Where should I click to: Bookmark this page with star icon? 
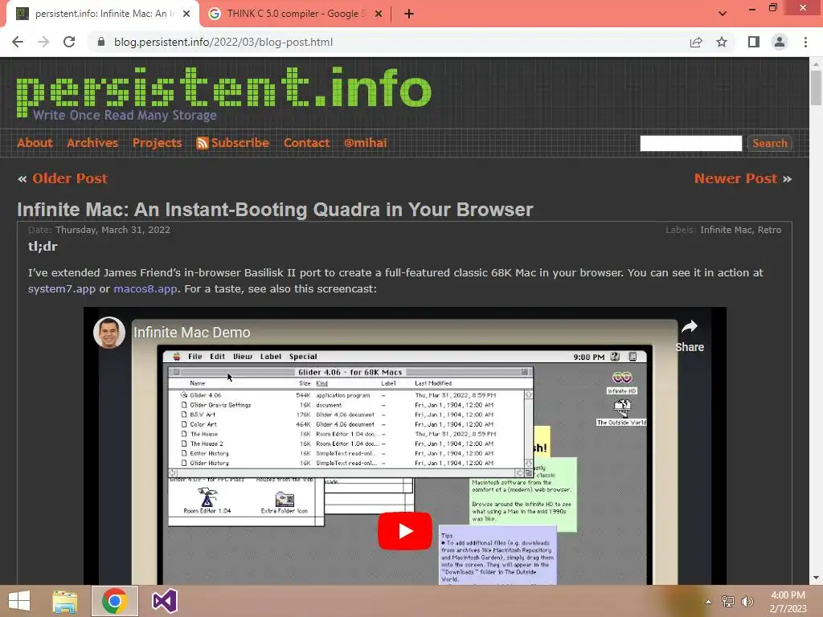[x=722, y=42]
